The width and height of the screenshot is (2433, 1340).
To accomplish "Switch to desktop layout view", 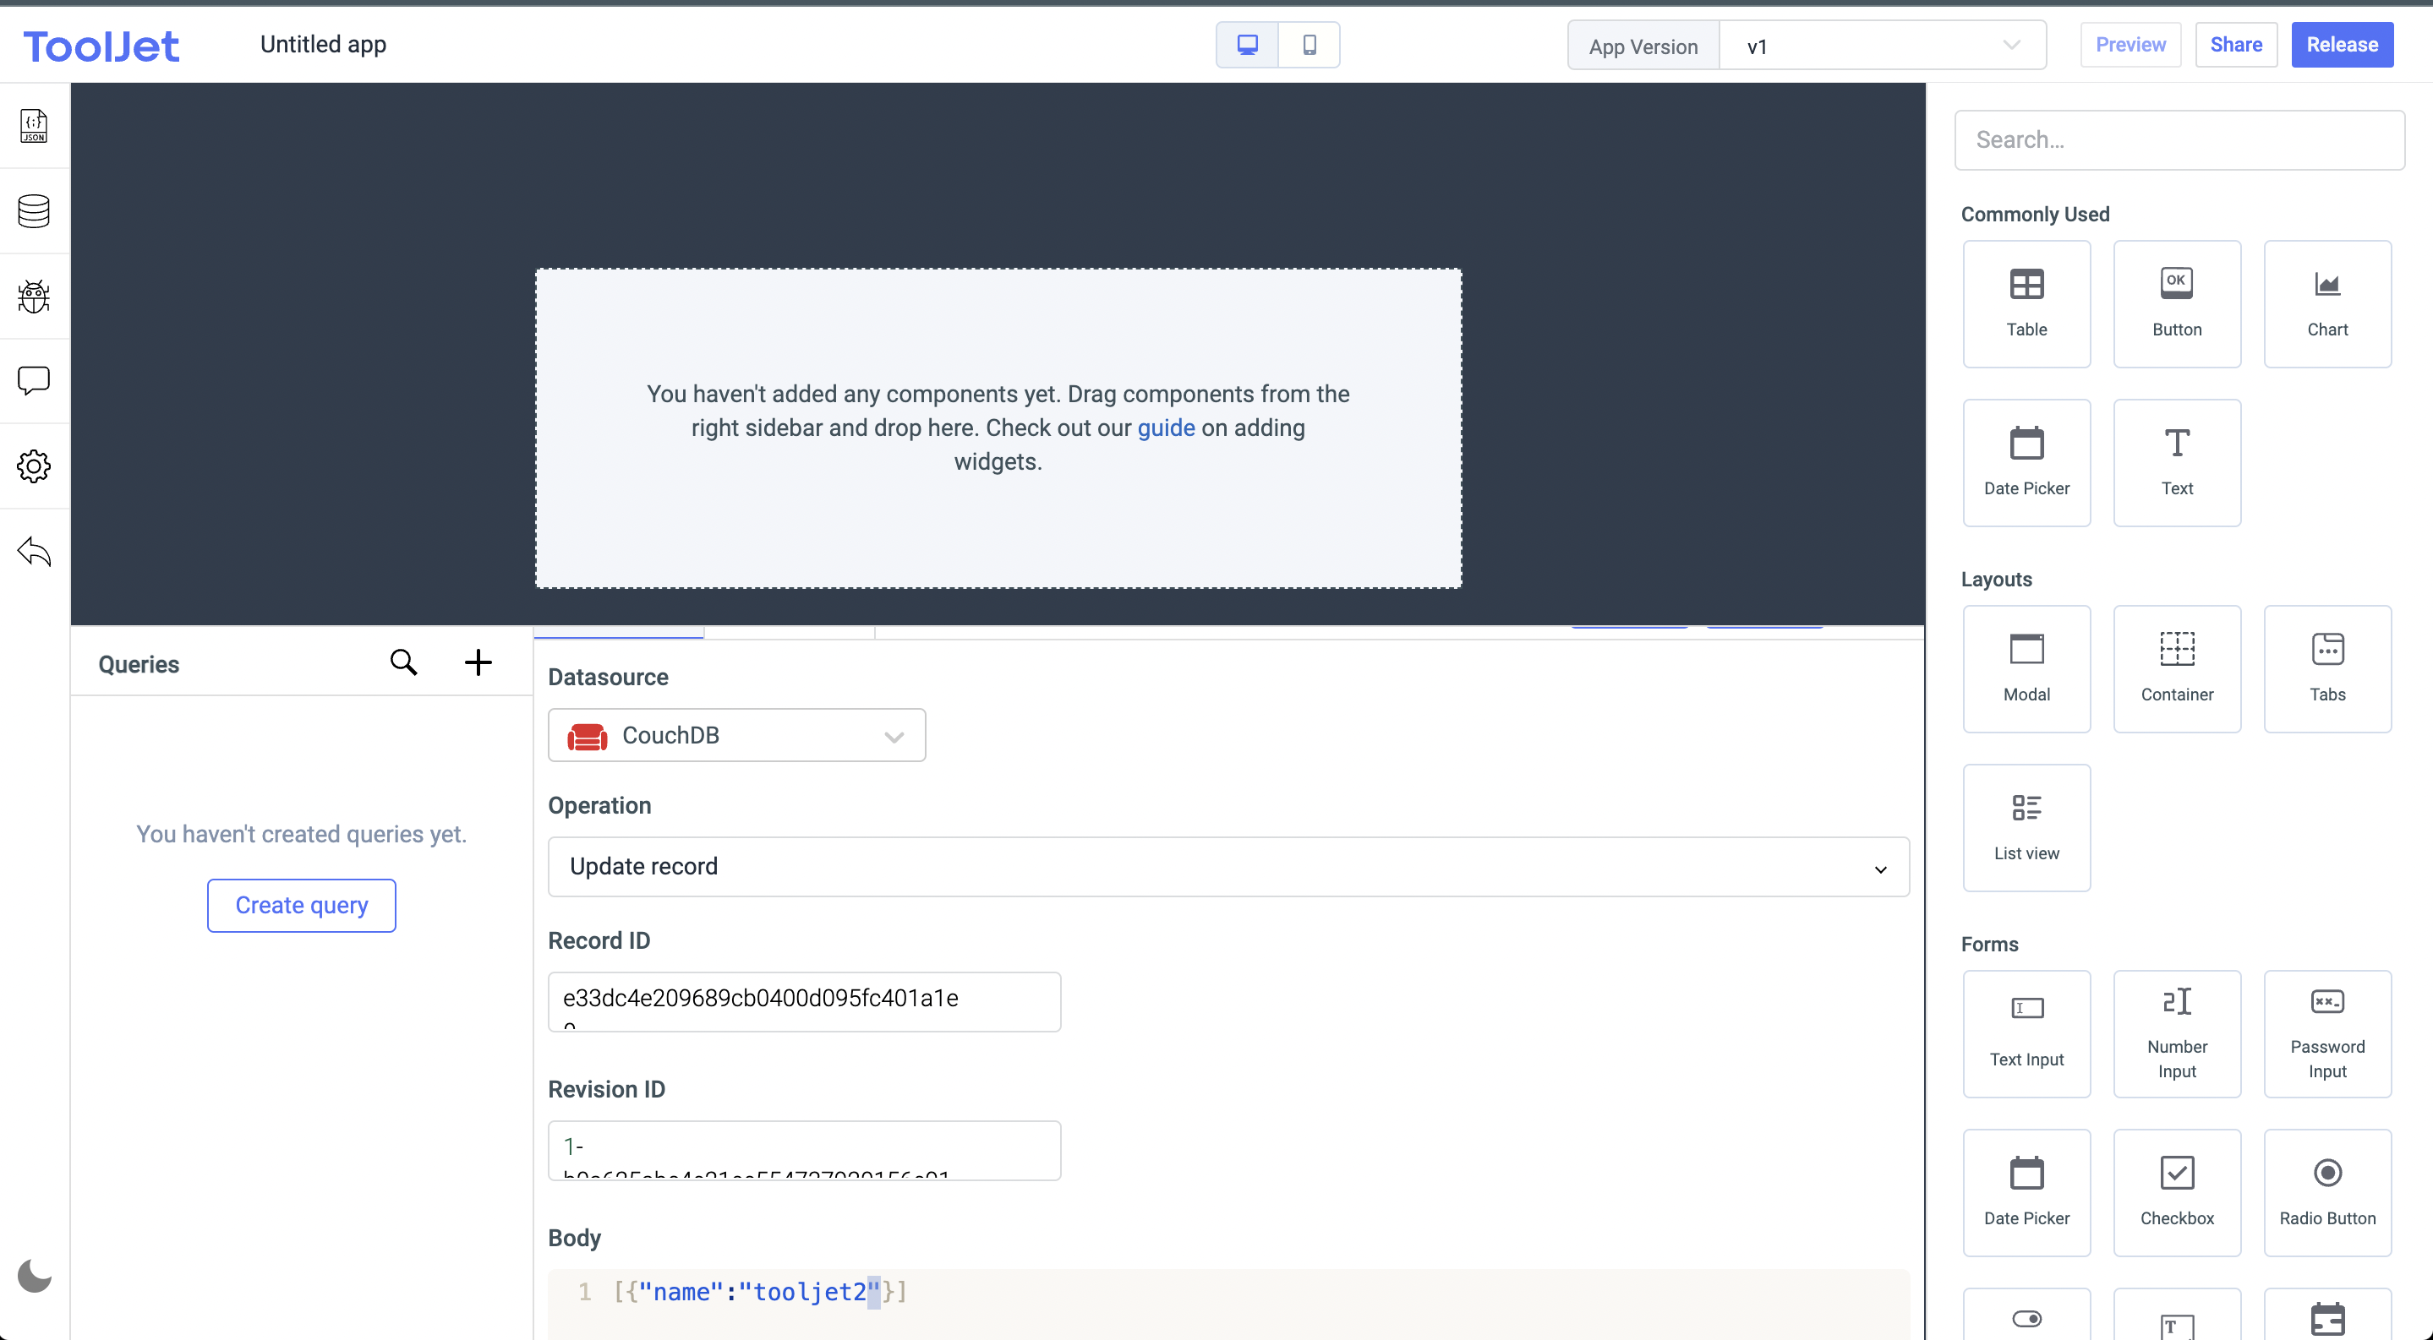I will [1247, 44].
